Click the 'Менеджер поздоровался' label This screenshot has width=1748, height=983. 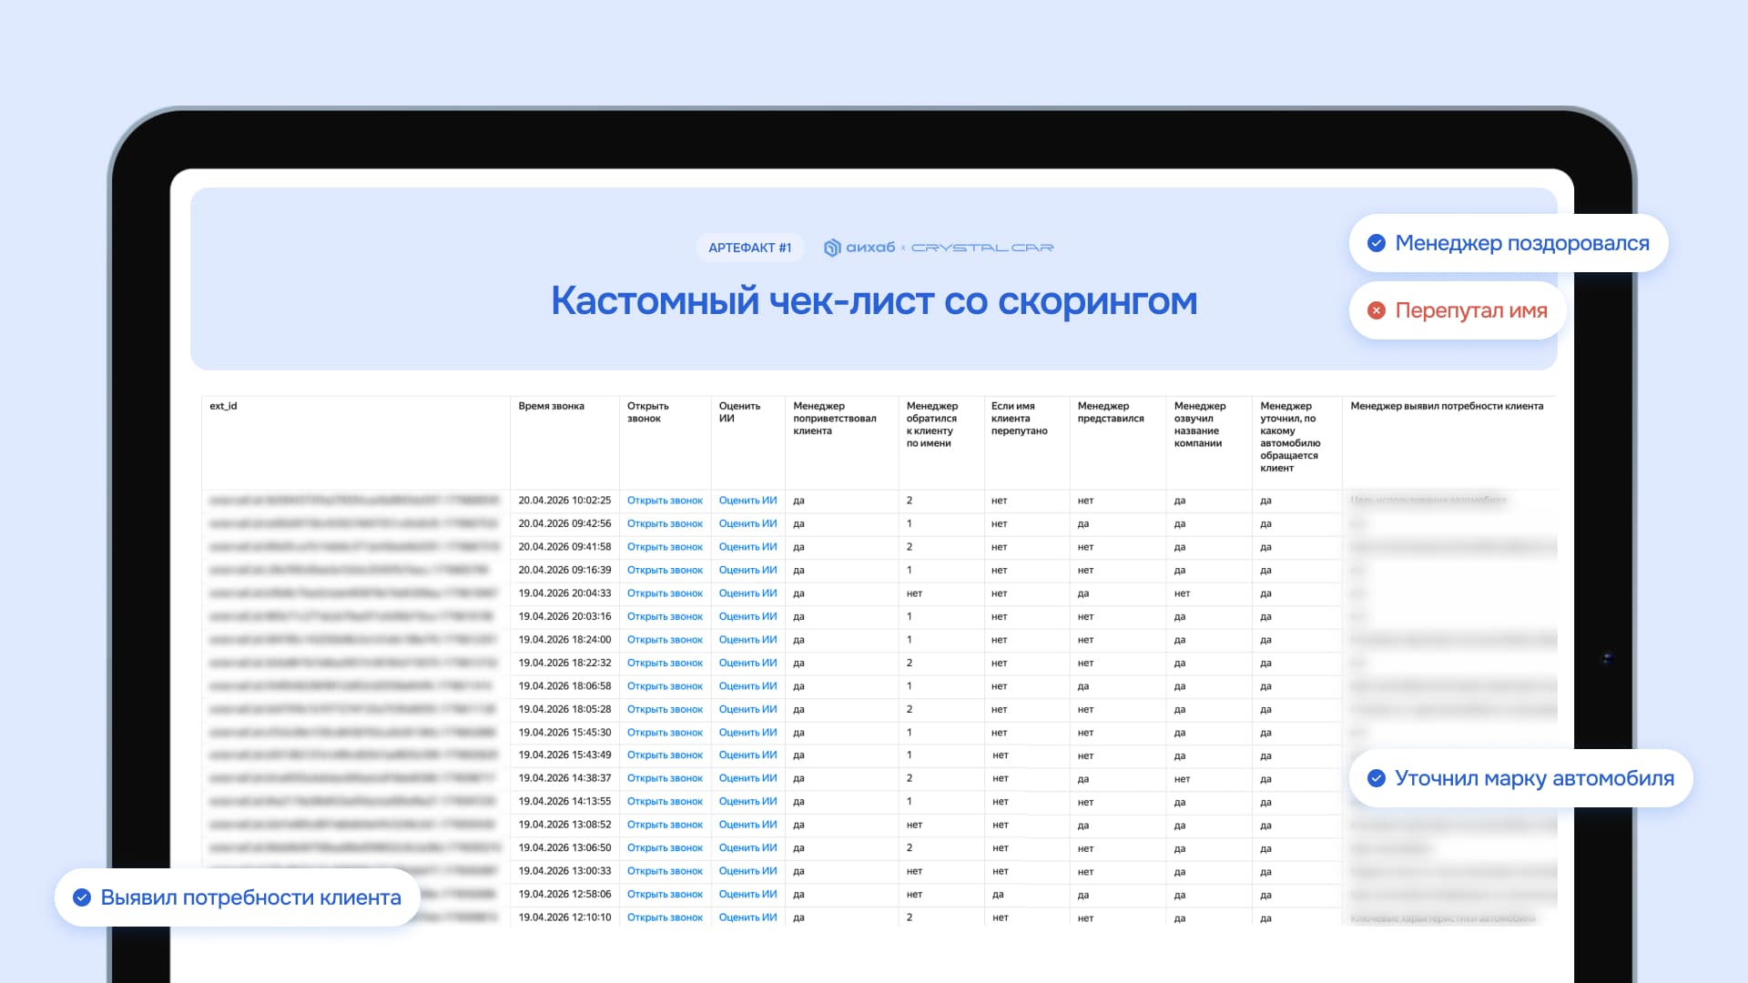coord(1522,243)
